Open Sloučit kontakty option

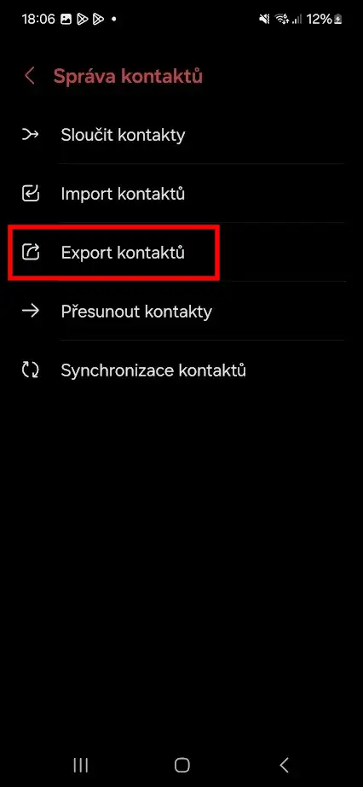coord(181,135)
